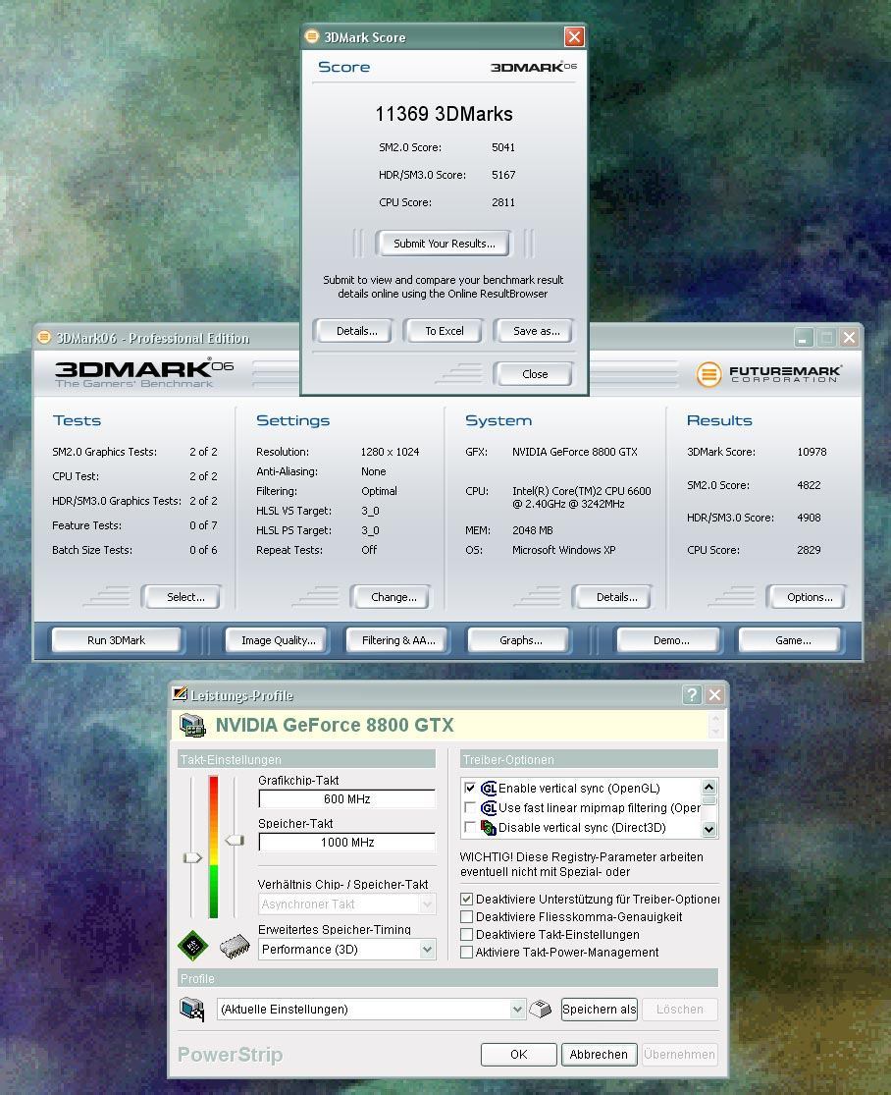Click the Direct3D icon beside Disable vertical sync
891x1095 pixels.
click(489, 828)
